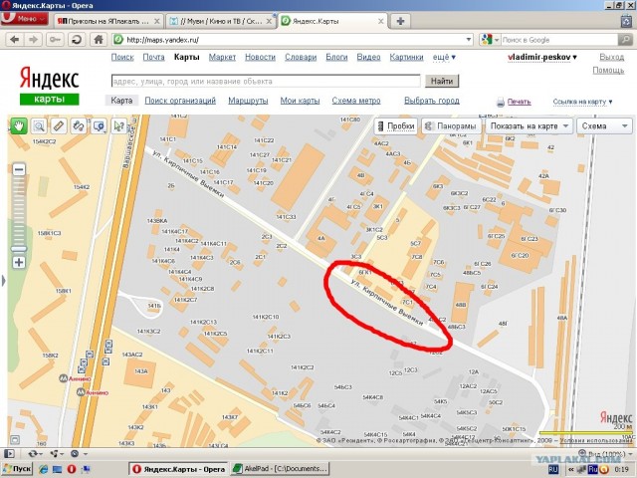The width and height of the screenshot is (637, 478).
Task: Click the map zoom level slider handle
Action: [x=19, y=249]
